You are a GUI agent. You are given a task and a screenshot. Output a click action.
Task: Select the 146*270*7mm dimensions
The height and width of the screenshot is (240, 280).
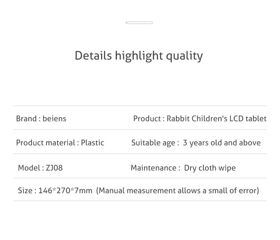[x=65, y=190]
